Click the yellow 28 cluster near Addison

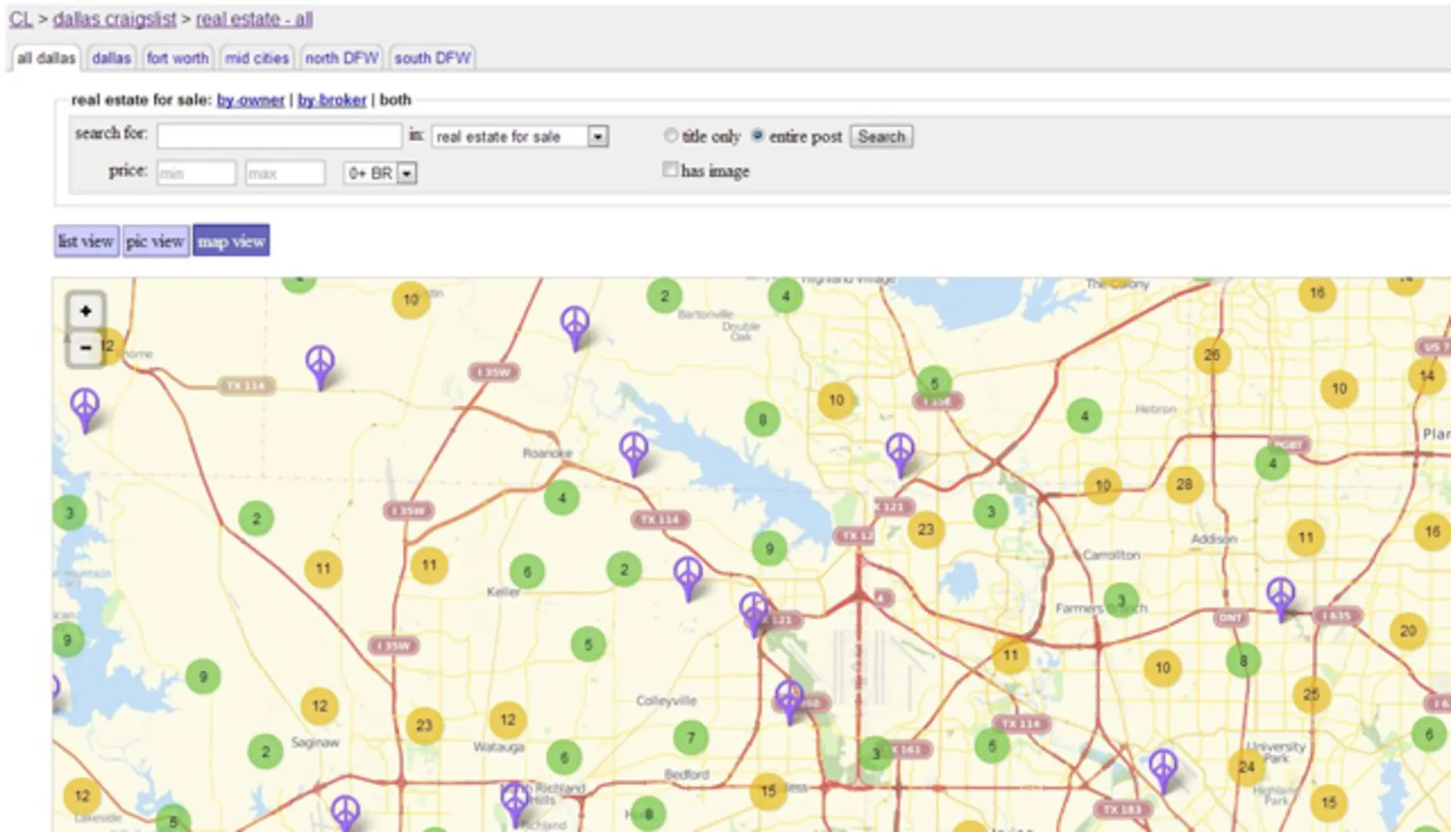coord(1186,485)
